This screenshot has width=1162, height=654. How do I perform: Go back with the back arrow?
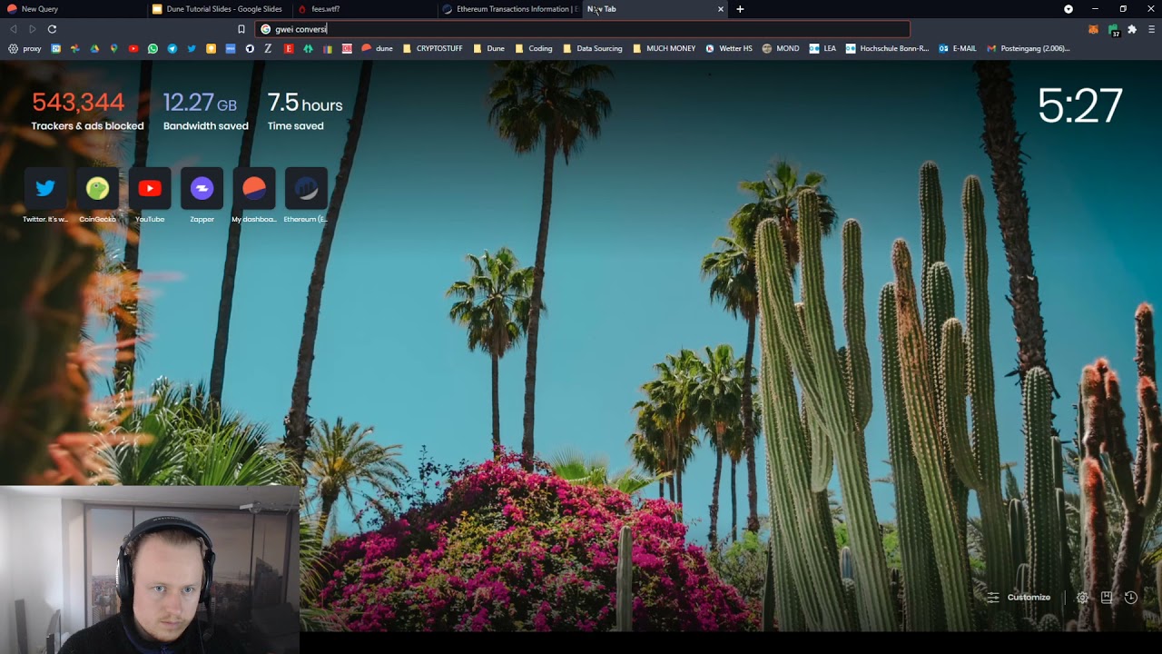[13, 29]
